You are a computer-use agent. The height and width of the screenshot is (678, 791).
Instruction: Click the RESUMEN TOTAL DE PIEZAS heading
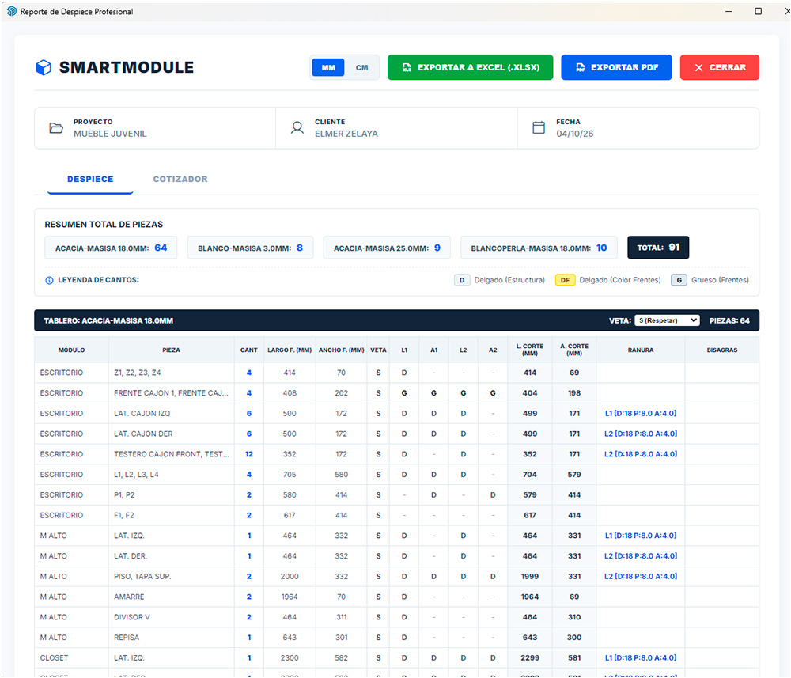coord(104,225)
